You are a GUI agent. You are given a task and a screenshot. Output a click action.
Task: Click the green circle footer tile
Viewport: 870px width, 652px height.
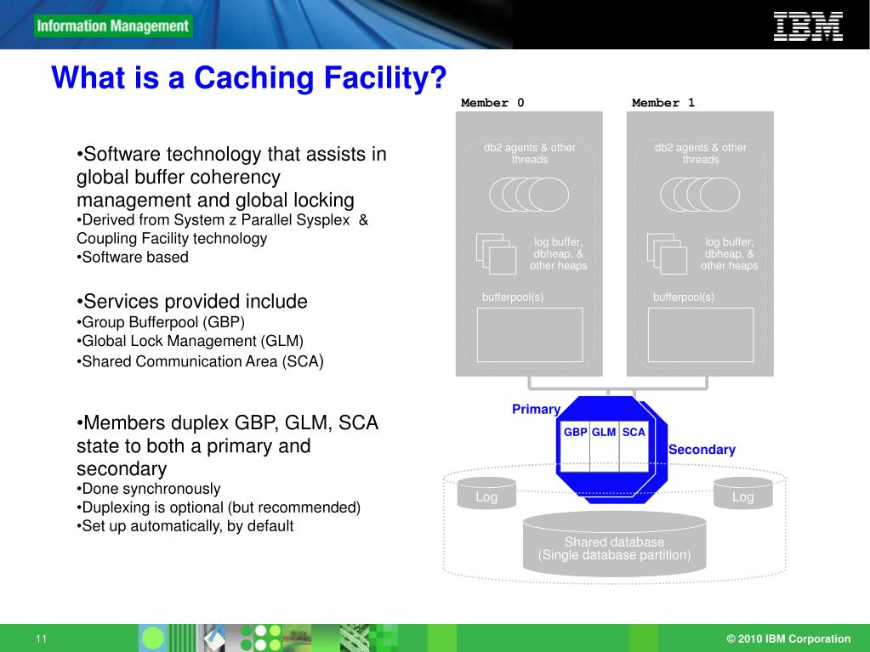(152, 638)
